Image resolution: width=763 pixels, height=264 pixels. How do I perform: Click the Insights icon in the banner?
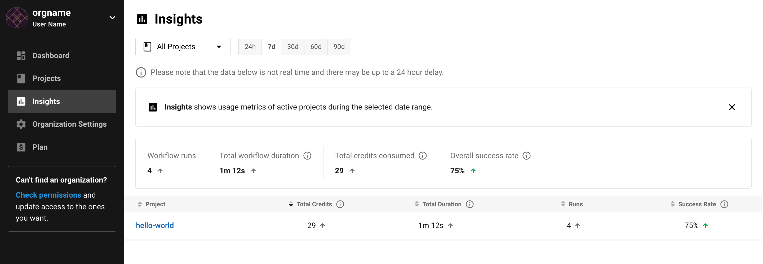(x=153, y=107)
